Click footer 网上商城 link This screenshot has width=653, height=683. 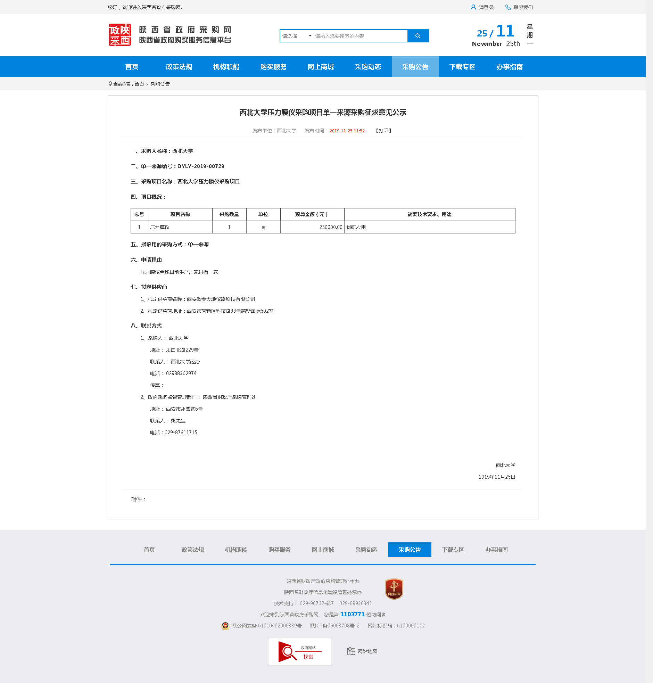[x=323, y=549]
